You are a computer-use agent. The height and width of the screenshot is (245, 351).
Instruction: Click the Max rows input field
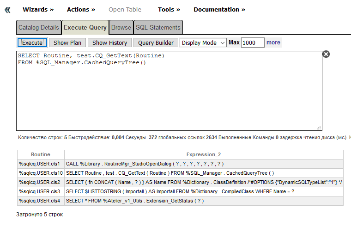[x=252, y=43]
